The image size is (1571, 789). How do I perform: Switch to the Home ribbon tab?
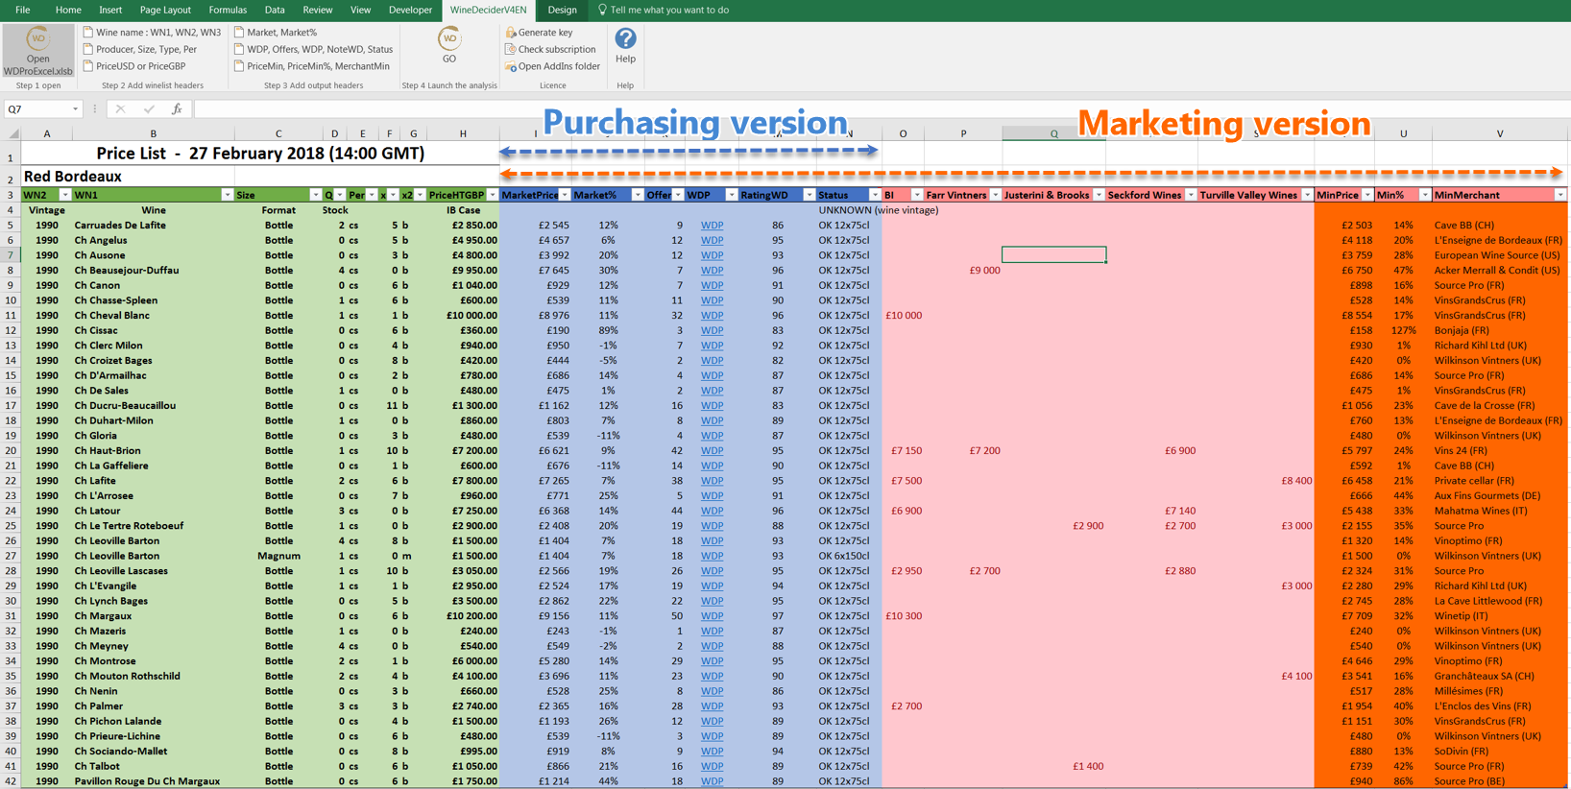tap(68, 10)
